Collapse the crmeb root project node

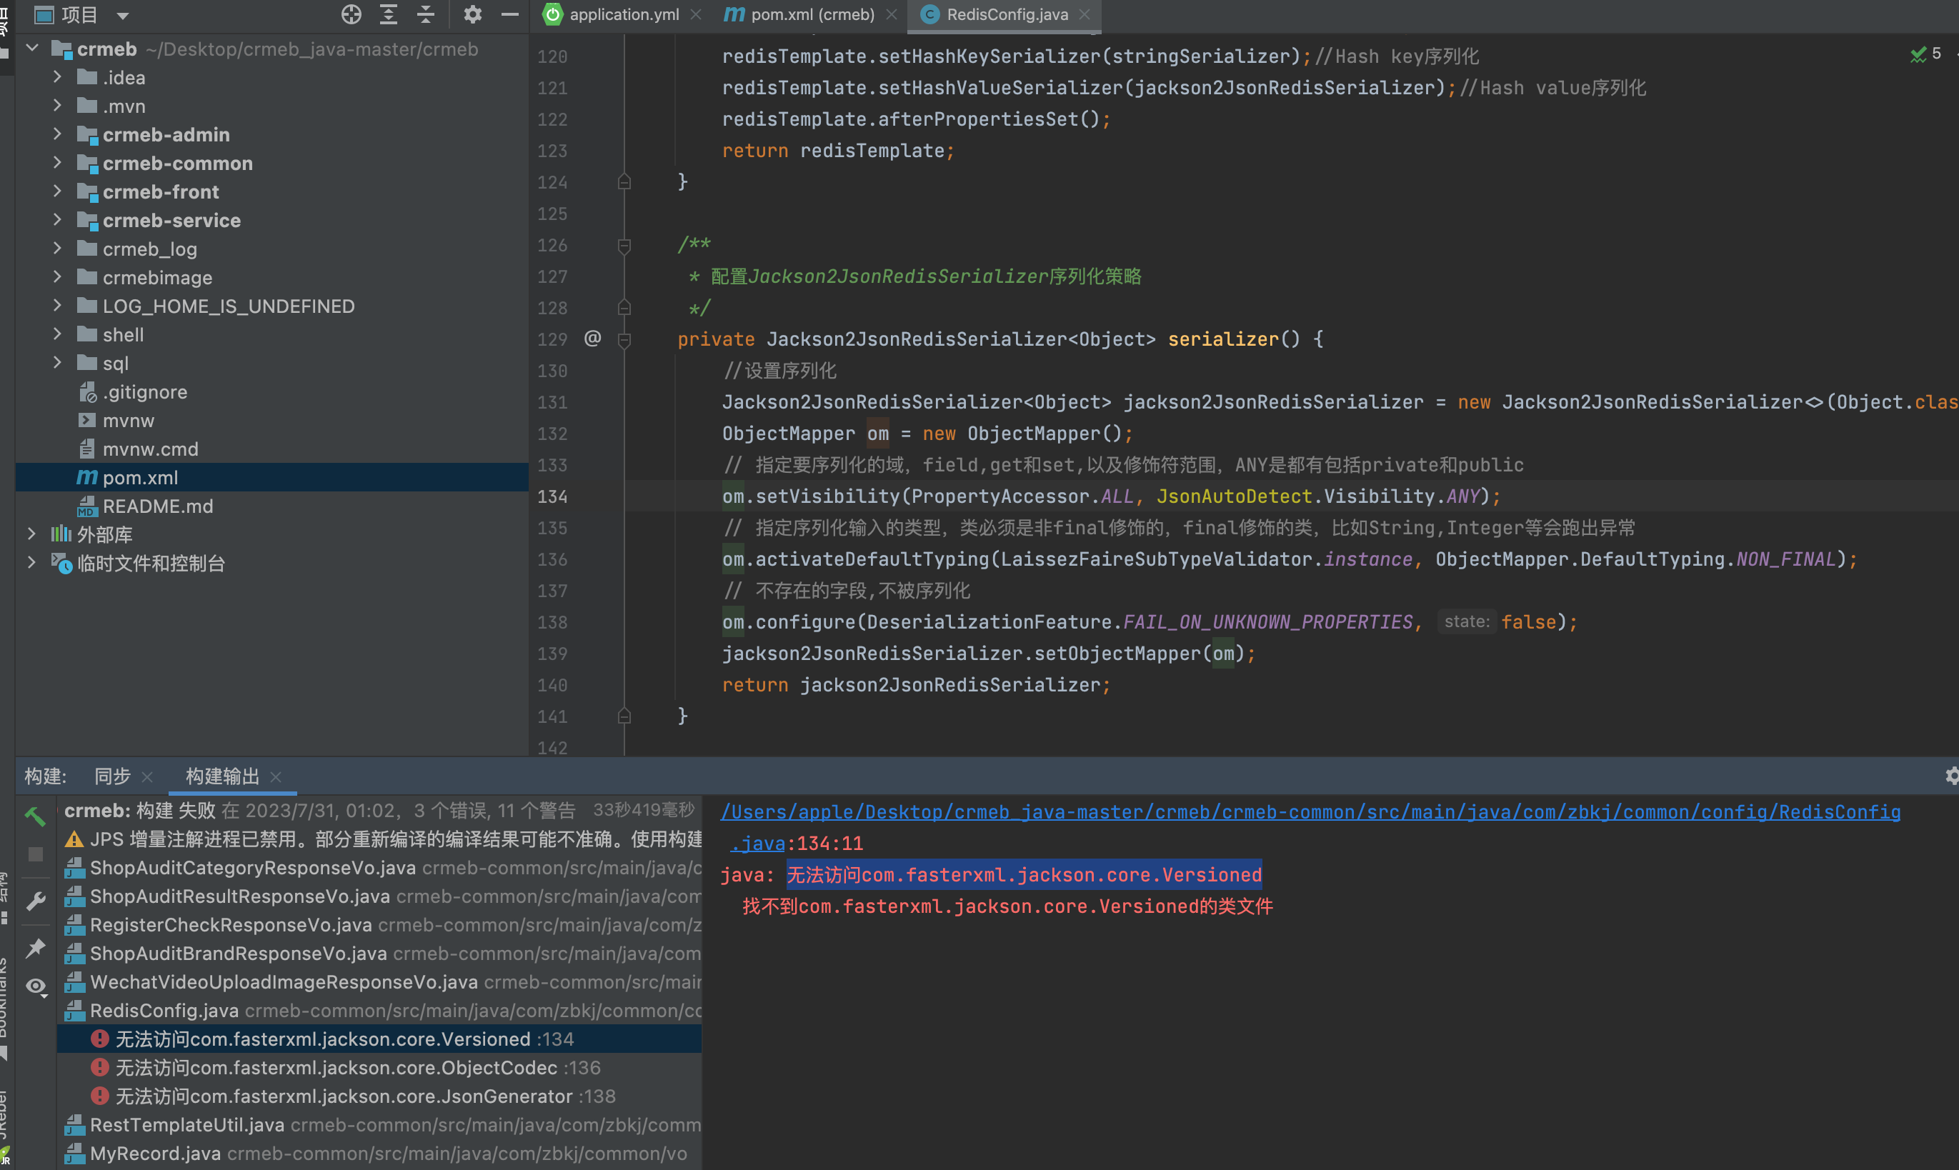point(32,48)
